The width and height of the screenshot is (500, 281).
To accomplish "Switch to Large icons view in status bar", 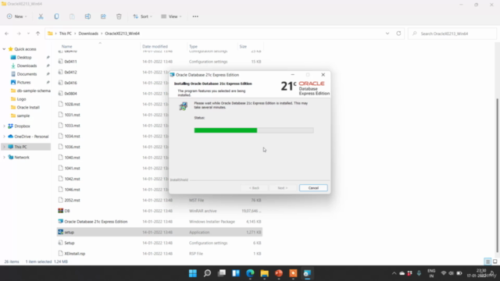I will point(495,261).
